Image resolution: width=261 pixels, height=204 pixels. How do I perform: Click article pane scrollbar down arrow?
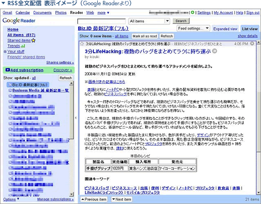[259, 193]
